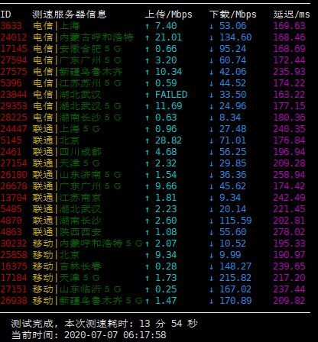Click download value 115.59
Image resolution: width=318 pixels, height=342 pixels.
point(235,221)
